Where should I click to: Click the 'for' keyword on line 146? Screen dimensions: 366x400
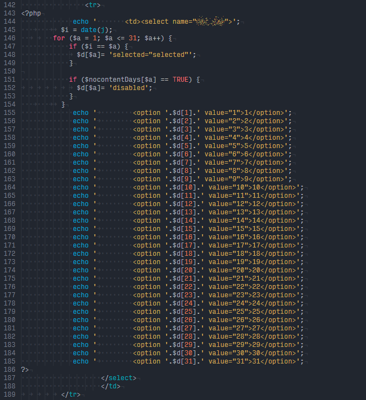(x=59, y=38)
